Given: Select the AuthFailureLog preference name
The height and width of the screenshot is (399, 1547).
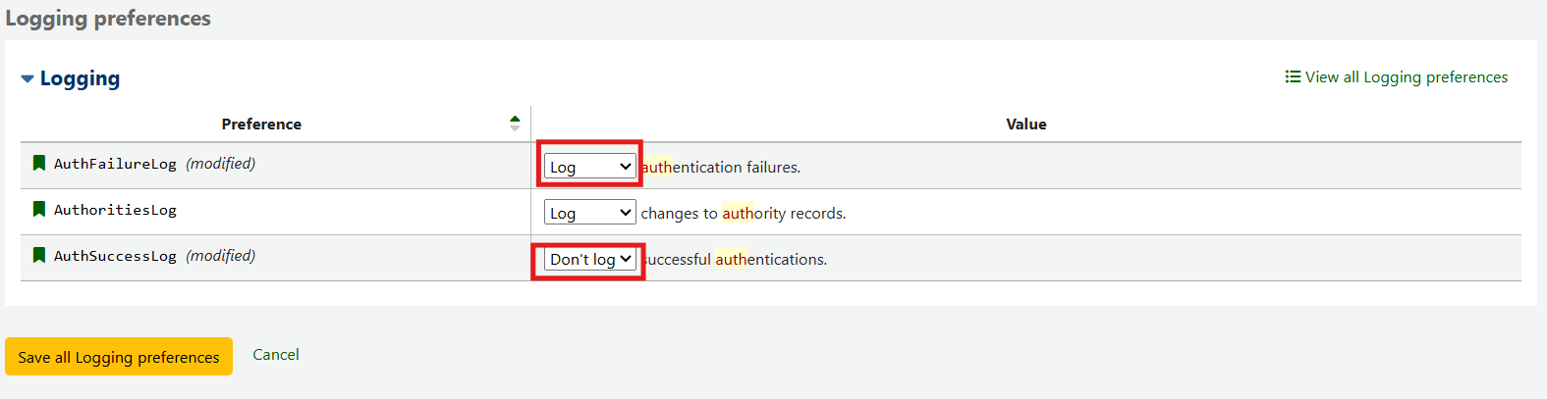Looking at the screenshot, I should point(115,164).
